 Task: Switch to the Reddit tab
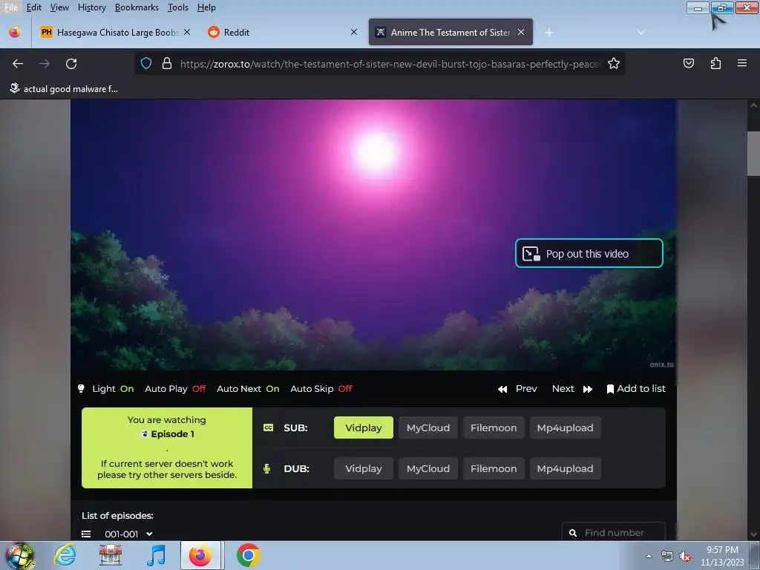tap(283, 32)
